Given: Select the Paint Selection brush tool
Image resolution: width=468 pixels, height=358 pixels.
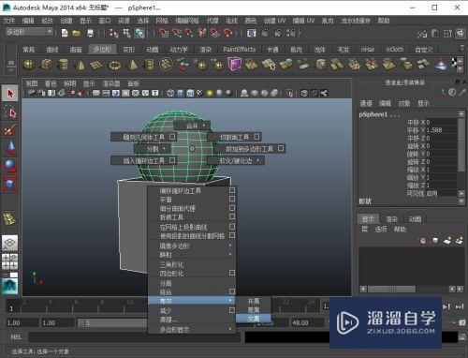Looking at the screenshot, I should click(10, 130).
